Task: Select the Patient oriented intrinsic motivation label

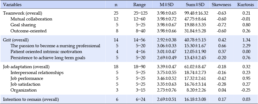Action: 46,52
